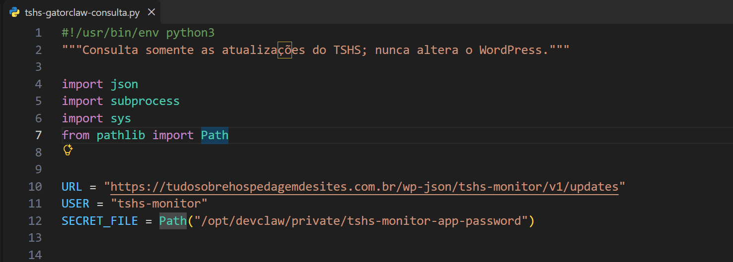Click line number 12 in the gutter

pyautogui.click(x=35, y=221)
